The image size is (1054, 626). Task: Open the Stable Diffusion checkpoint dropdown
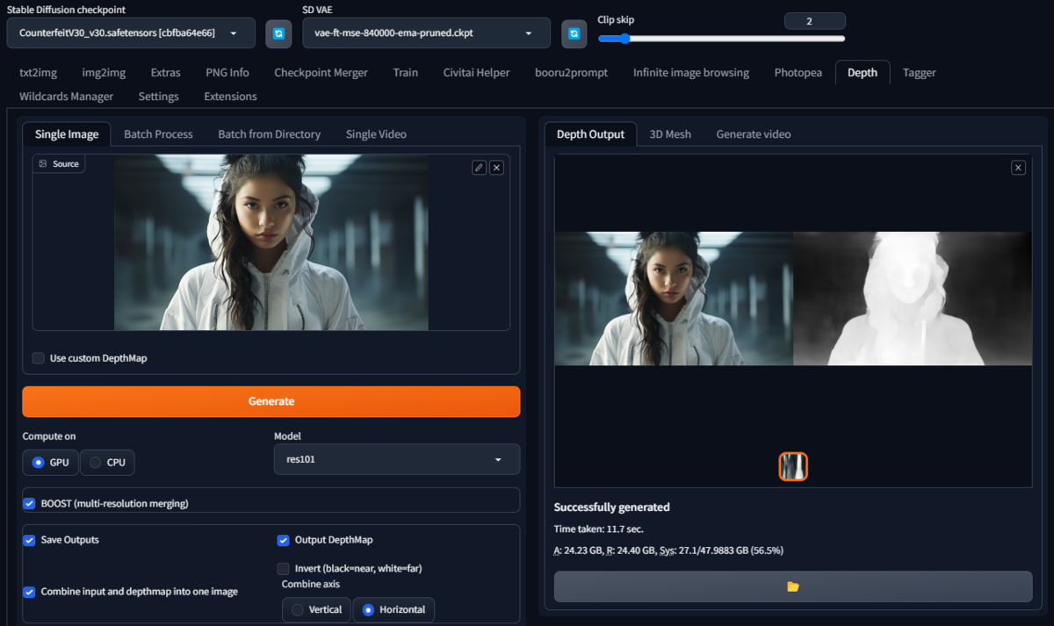[131, 33]
